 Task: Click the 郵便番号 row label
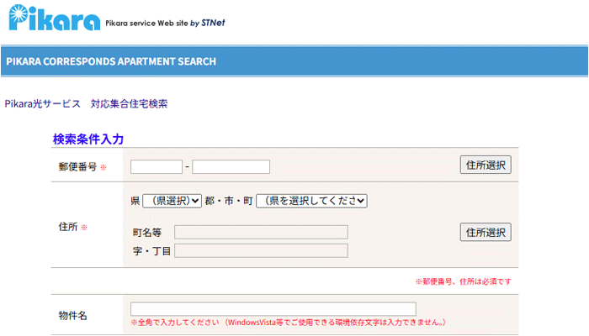[77, 166]
